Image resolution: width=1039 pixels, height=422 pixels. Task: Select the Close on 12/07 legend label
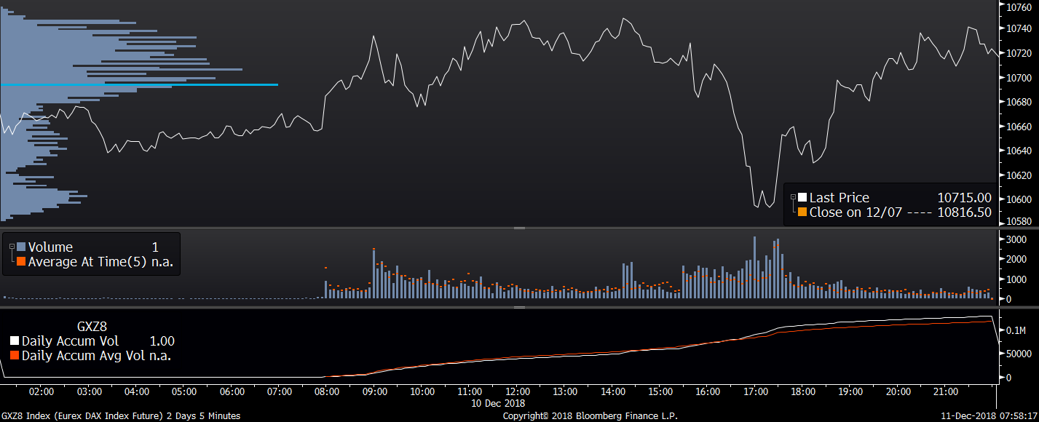pos(856,212)
